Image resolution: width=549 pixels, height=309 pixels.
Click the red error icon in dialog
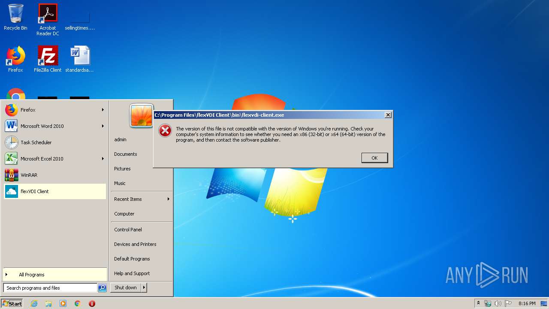(165, 131)
